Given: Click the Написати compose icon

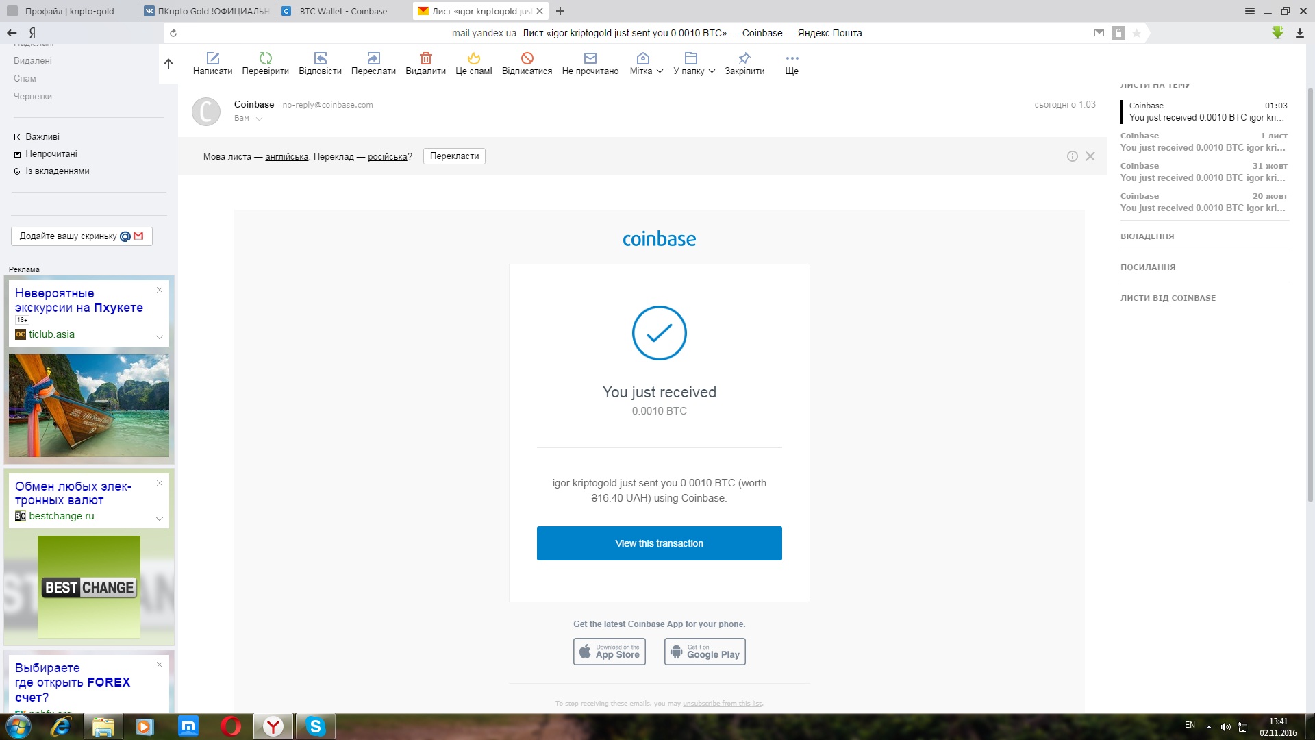Looking at the screenshot, I should pos(212,59).
